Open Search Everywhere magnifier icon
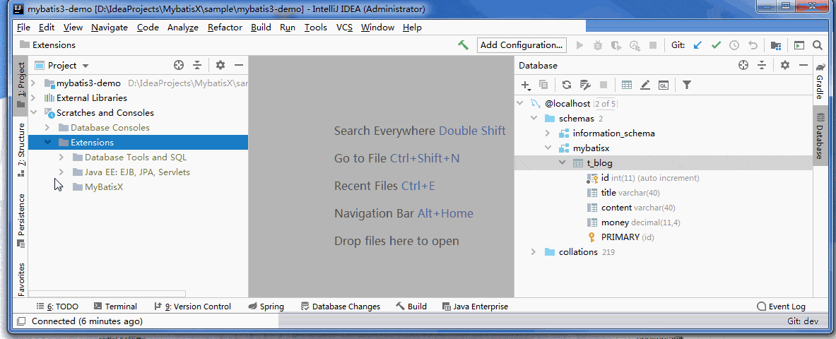The image size is (836, 339). coord(818,45)
